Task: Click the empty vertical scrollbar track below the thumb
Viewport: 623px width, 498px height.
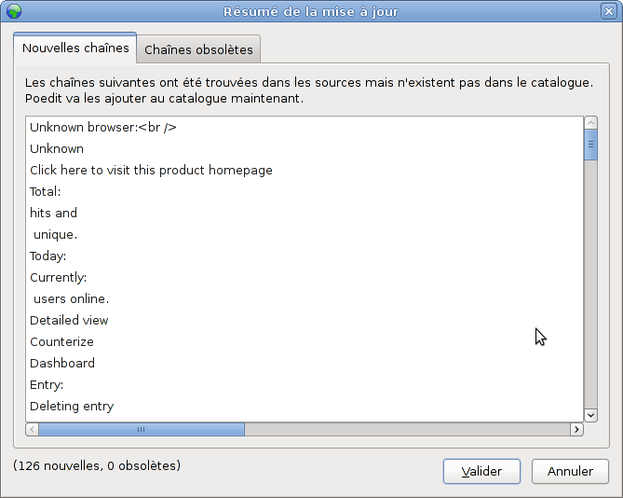Action: pos(590,284)
